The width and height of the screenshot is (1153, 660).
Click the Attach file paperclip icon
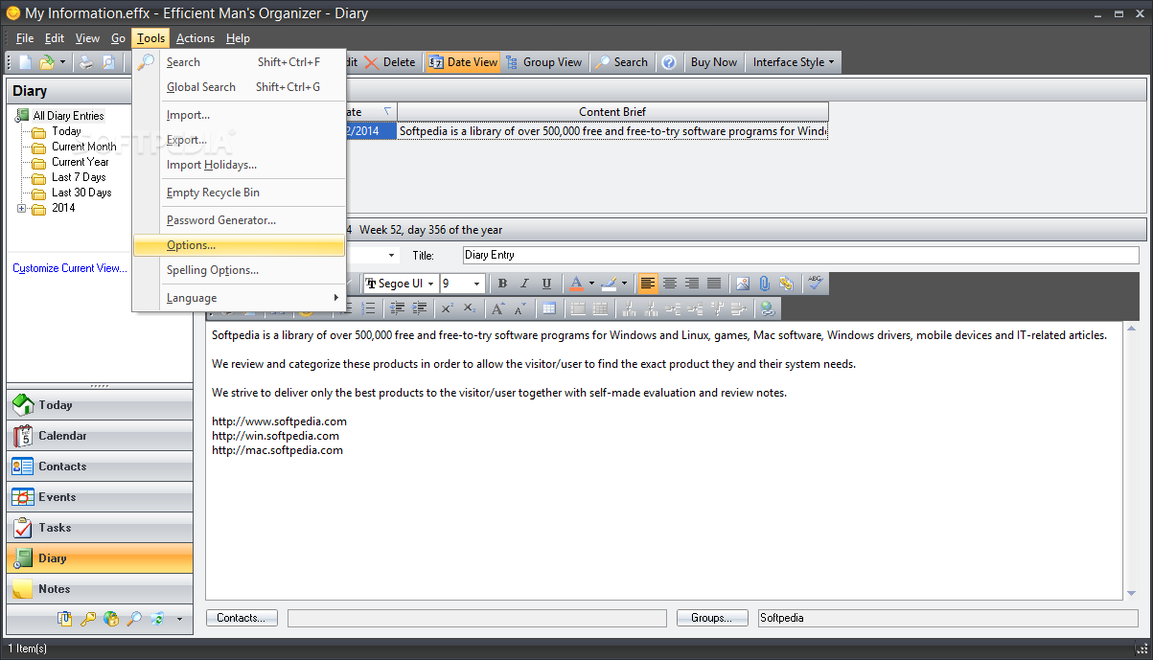764,284
